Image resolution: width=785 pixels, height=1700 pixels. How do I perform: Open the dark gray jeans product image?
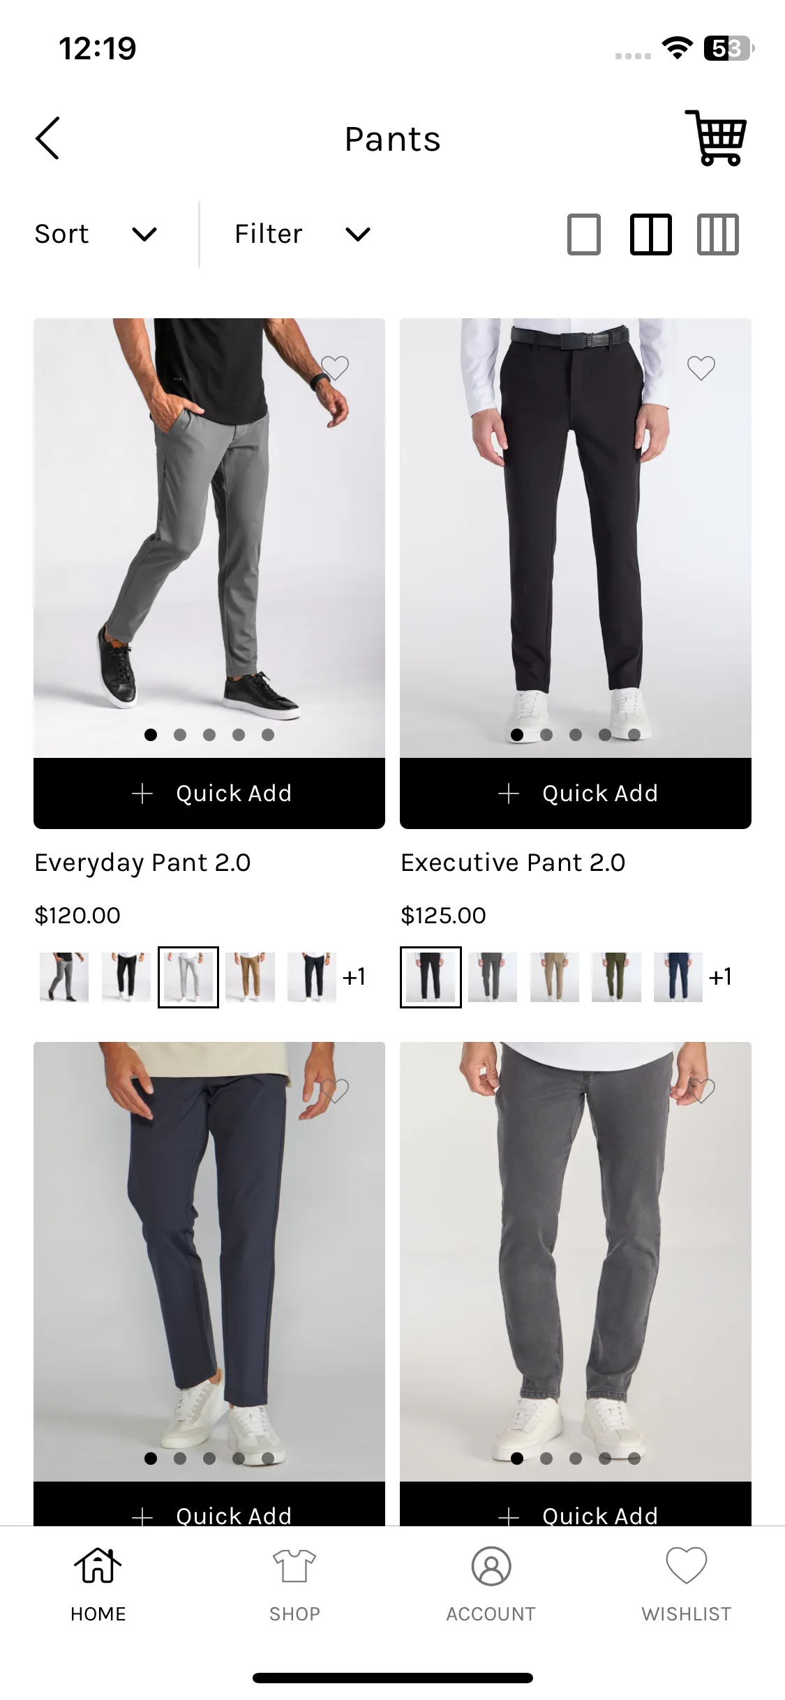[576, 1262]
